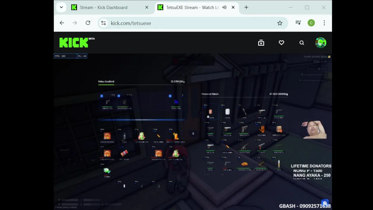Open the Chrome three-dot menu
Image resolution: width=373 pixels, height=210 pixels.
click(324, 23)
